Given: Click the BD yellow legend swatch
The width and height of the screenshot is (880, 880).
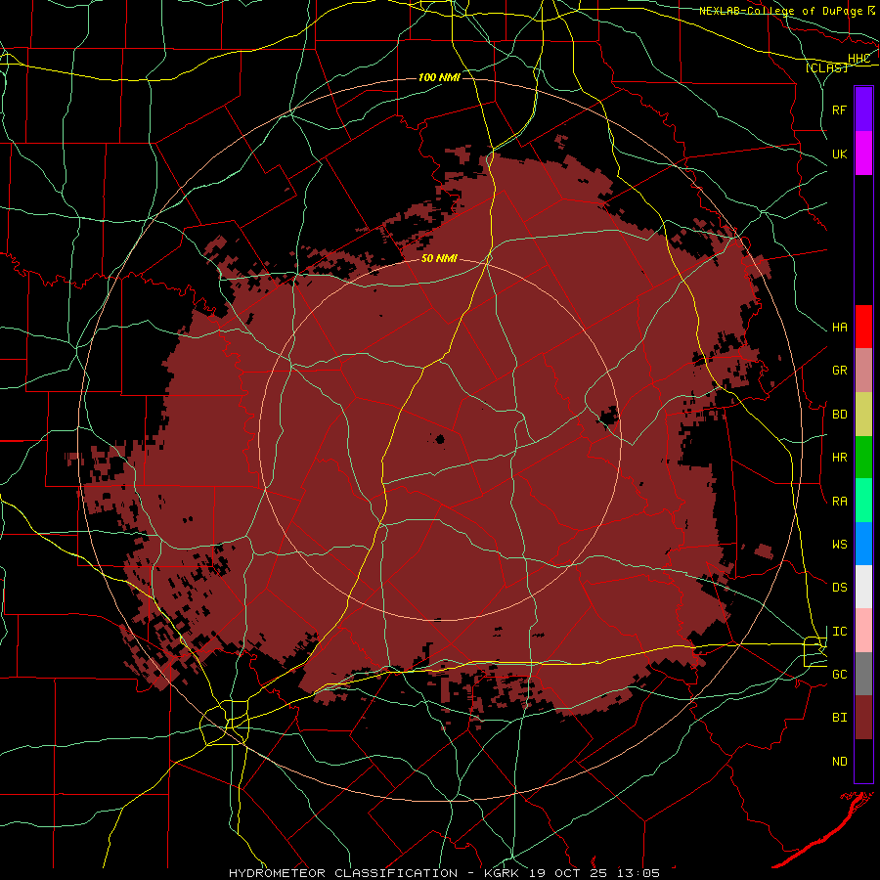Looking at the screenshot, I should coord(863,414).
